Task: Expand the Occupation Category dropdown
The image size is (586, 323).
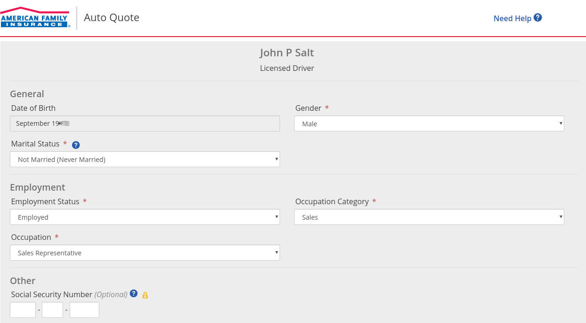Action: pyautogui.click(x=429, y=217)
